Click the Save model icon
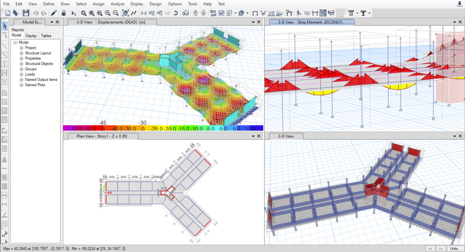465x252 pixels. click(x=26, y=13)
